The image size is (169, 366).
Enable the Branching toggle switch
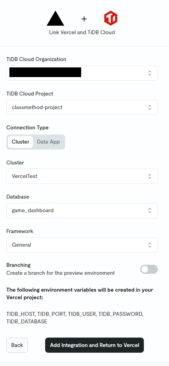click(149, 269)
